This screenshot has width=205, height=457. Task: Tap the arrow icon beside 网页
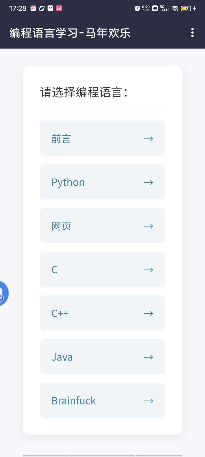149,226
